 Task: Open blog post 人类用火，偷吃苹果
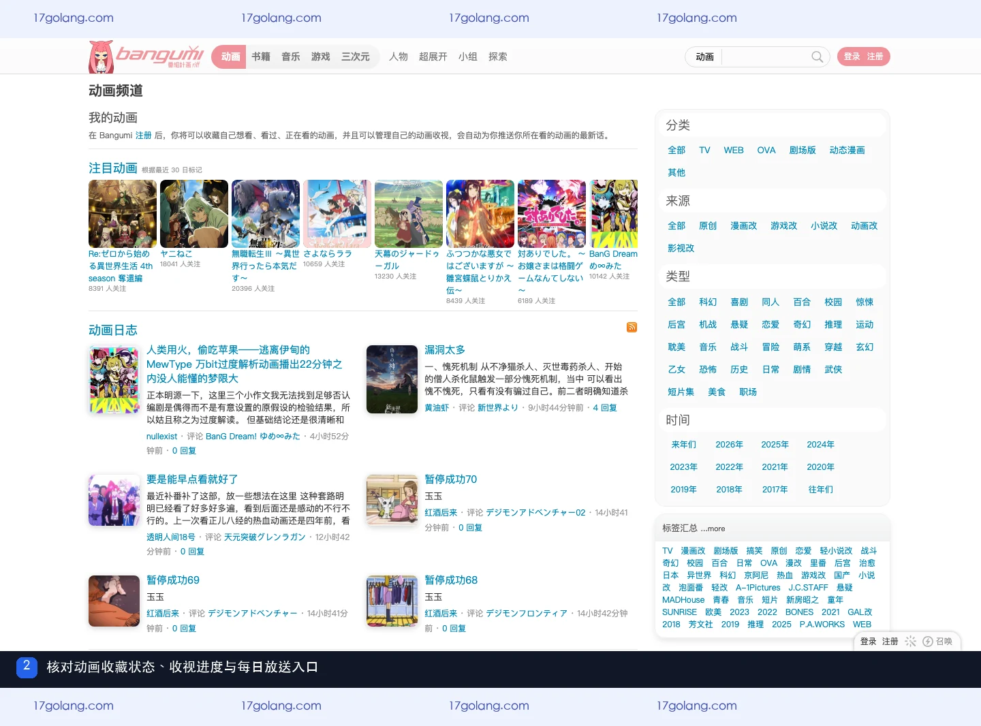click(245, 364)
